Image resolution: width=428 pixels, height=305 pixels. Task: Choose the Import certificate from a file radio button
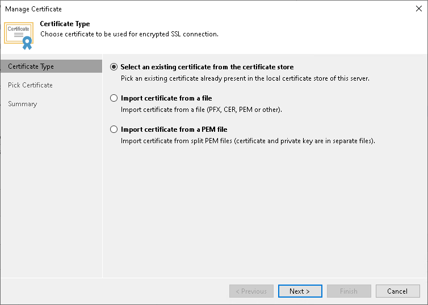(x=114, y=98)
